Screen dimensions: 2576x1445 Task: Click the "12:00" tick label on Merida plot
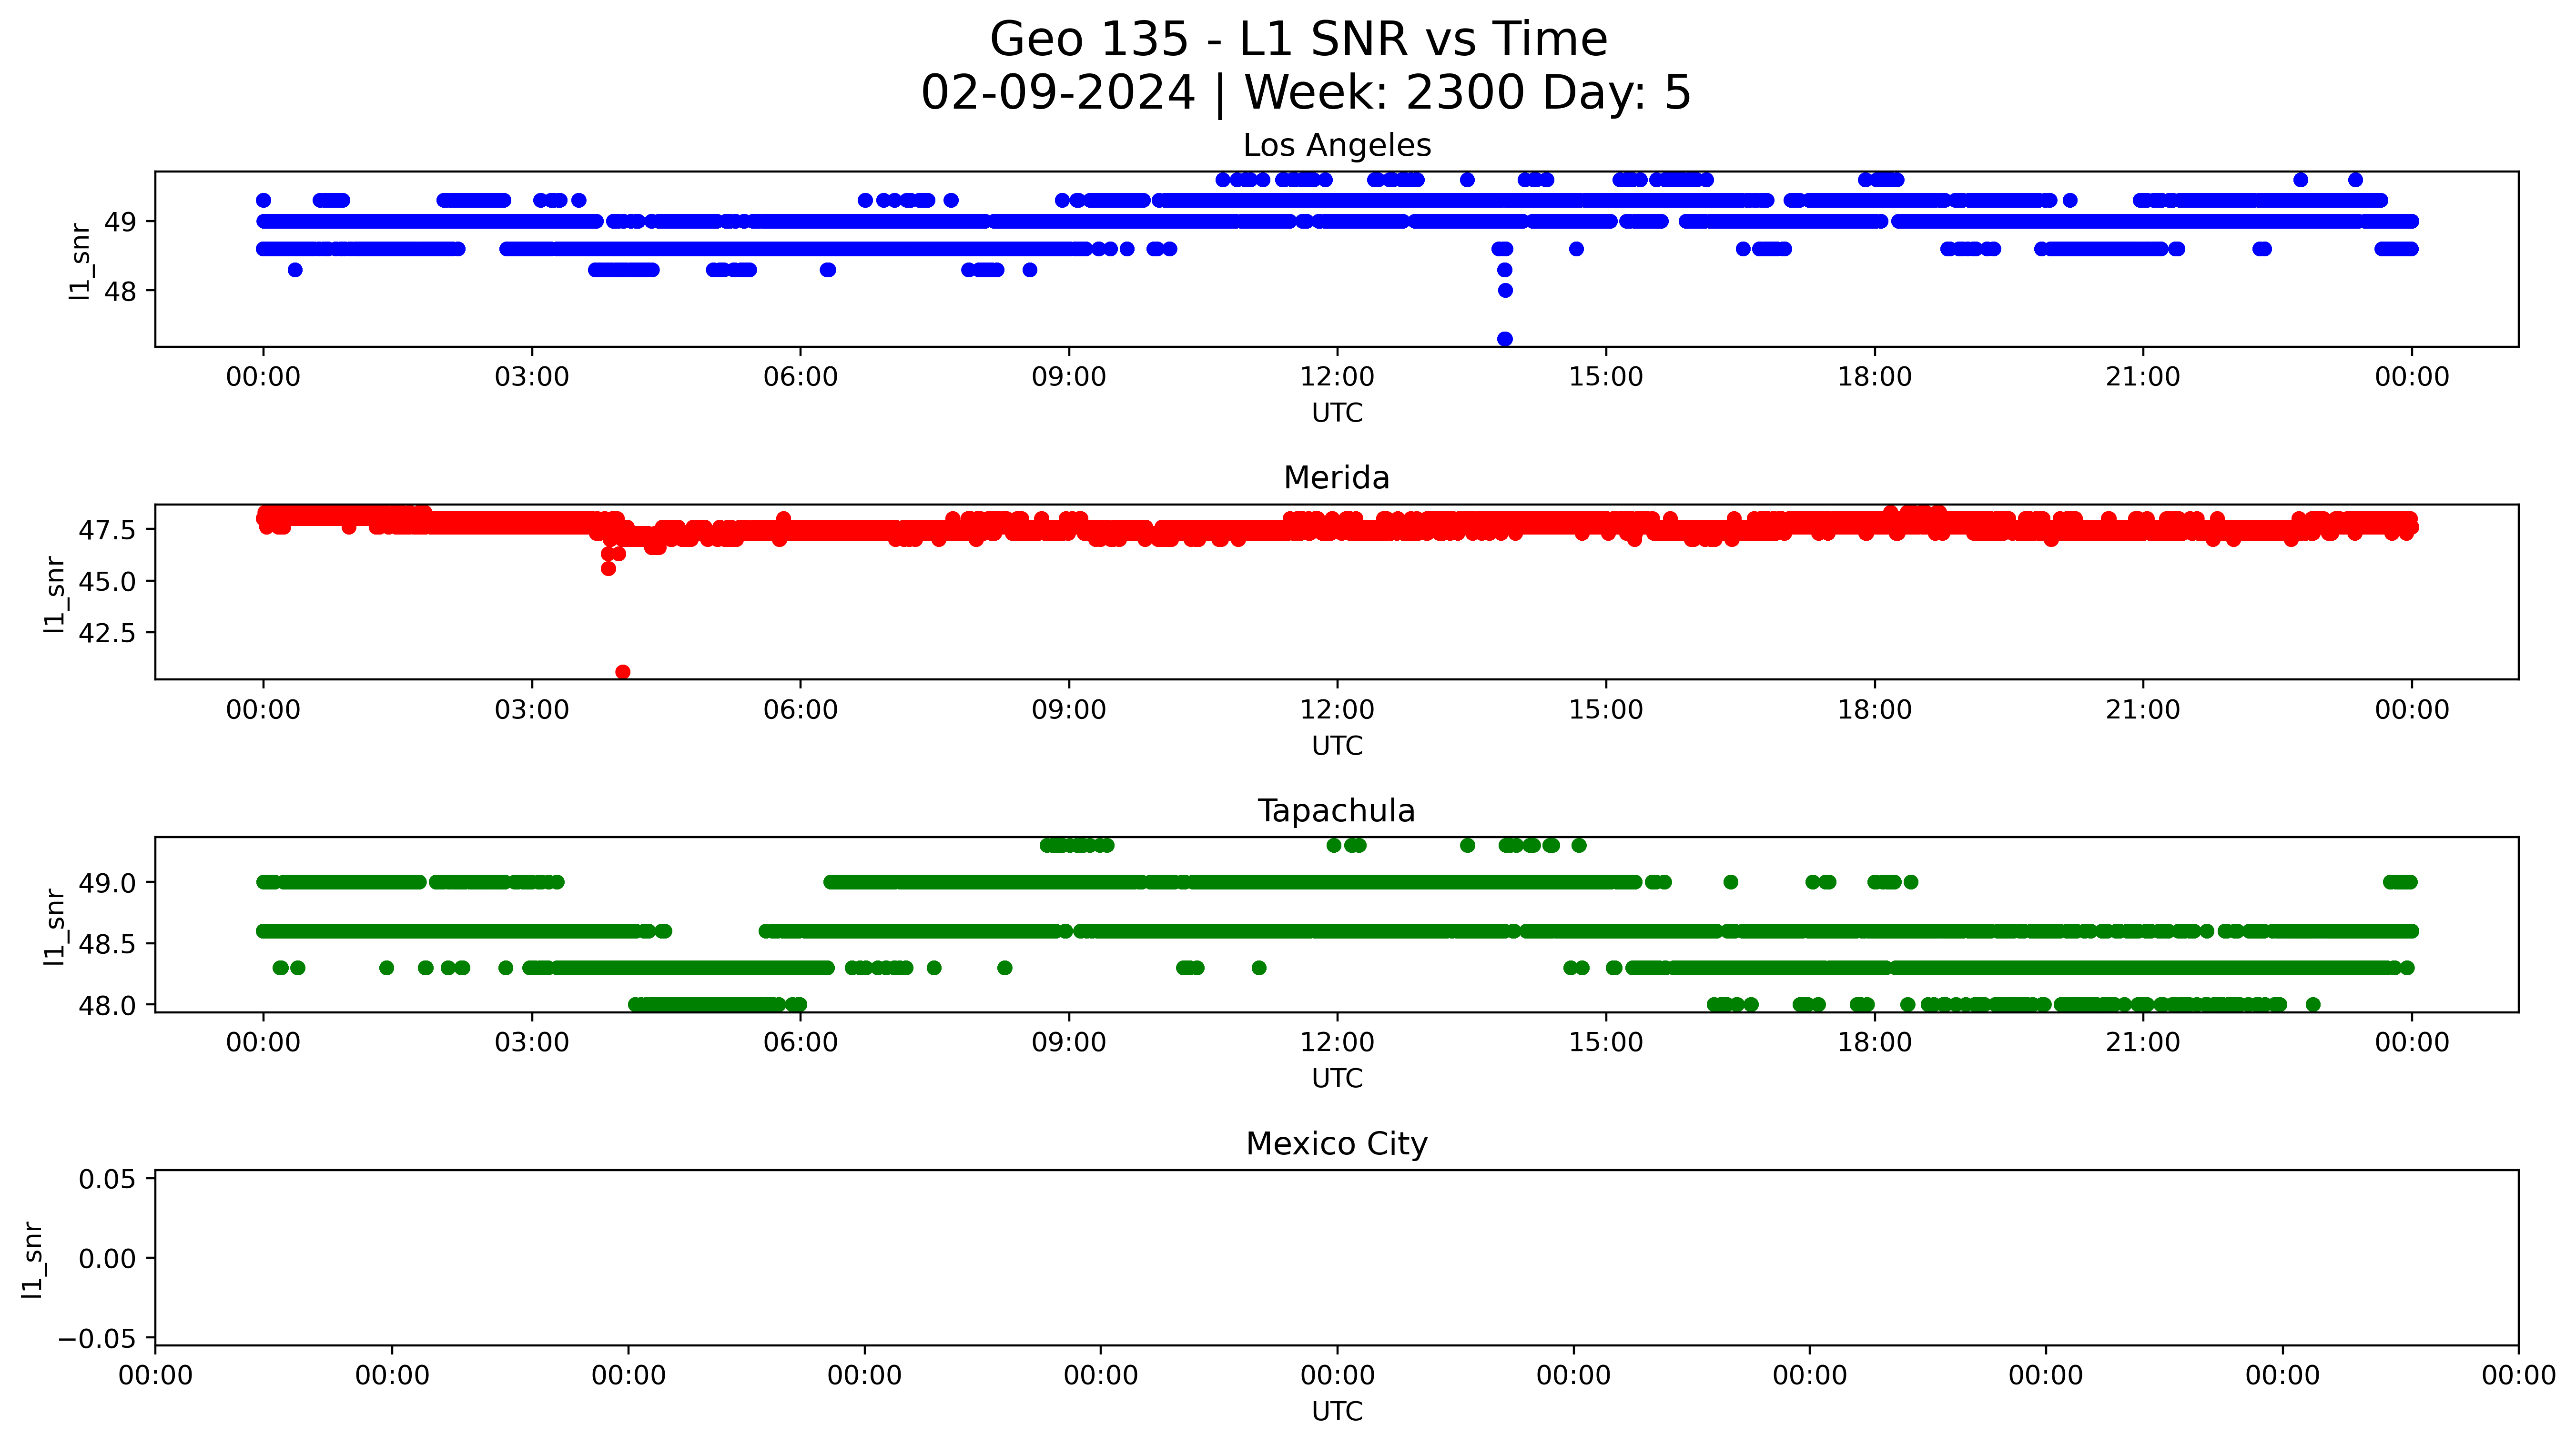pyautogui.click(x=1337, y=710)
